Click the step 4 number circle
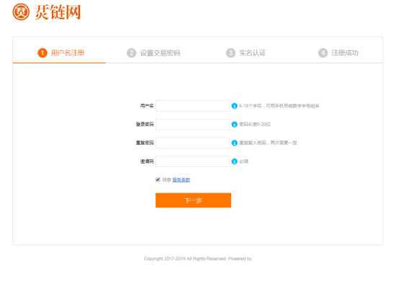 click(323, 53)
